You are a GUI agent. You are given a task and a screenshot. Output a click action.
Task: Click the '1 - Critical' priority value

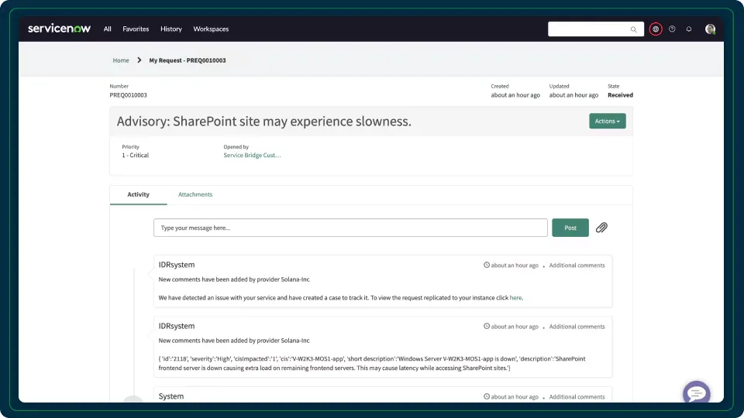point(135,155)
